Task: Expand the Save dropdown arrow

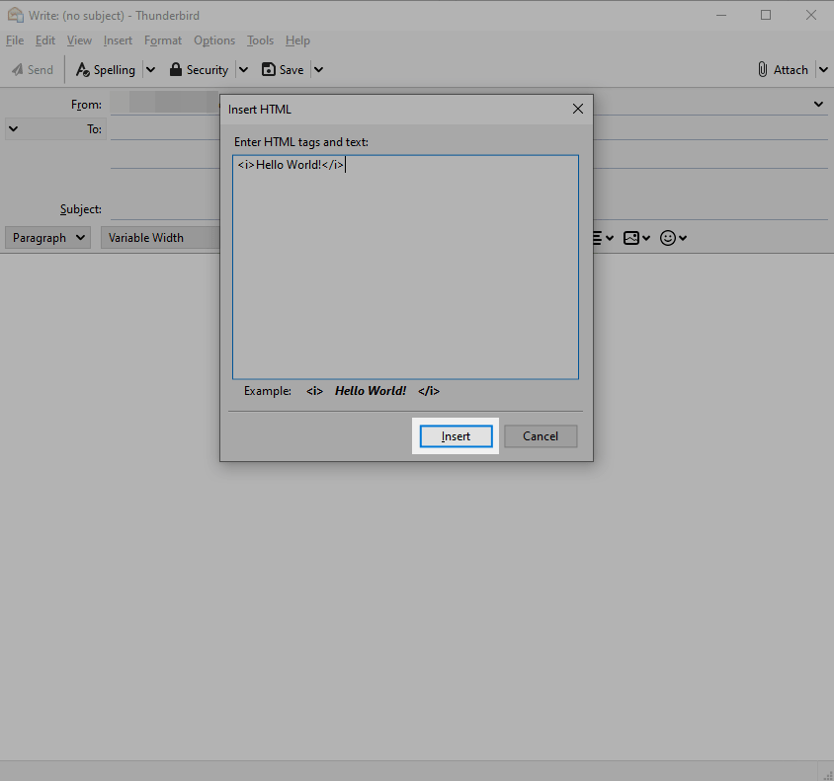Action: pyautogui.click(x=318, y=69)
